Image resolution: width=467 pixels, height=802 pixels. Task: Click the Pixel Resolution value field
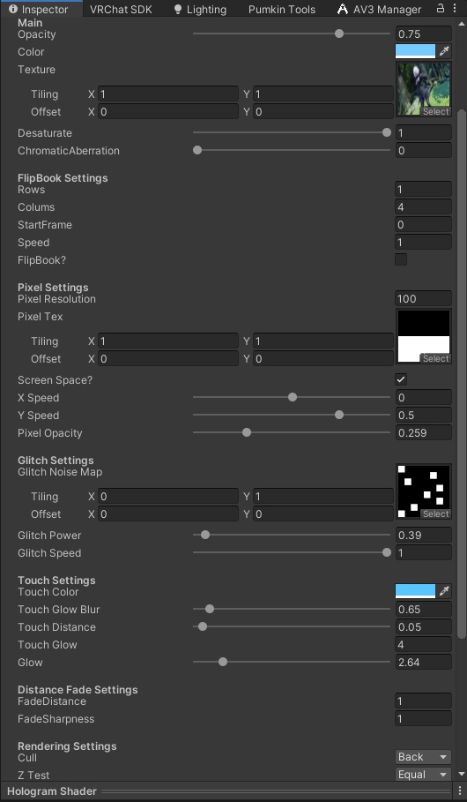point(423,299)
